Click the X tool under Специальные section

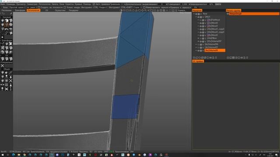2,66
